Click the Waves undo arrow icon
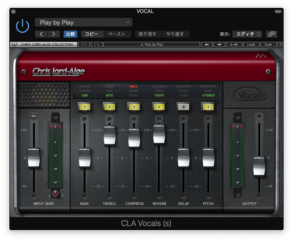 point(84,45)
